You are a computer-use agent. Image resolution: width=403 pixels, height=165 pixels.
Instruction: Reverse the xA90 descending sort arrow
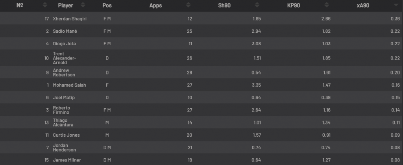pos(396,5)
